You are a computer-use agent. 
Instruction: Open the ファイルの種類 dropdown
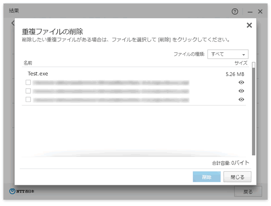pos(228,54)
